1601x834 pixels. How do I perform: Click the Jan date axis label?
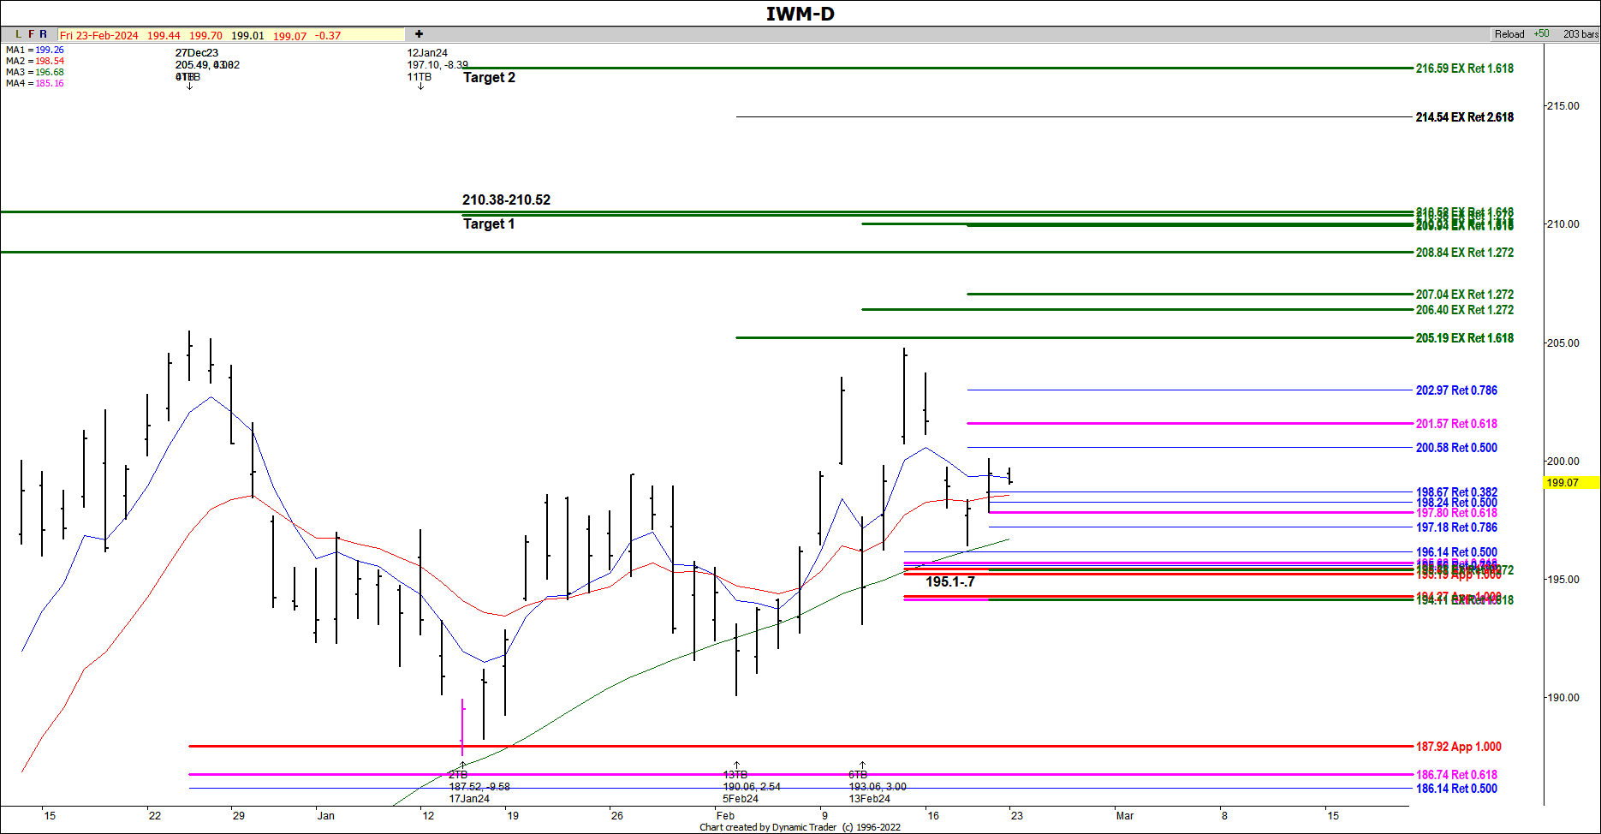pos(326,816)
